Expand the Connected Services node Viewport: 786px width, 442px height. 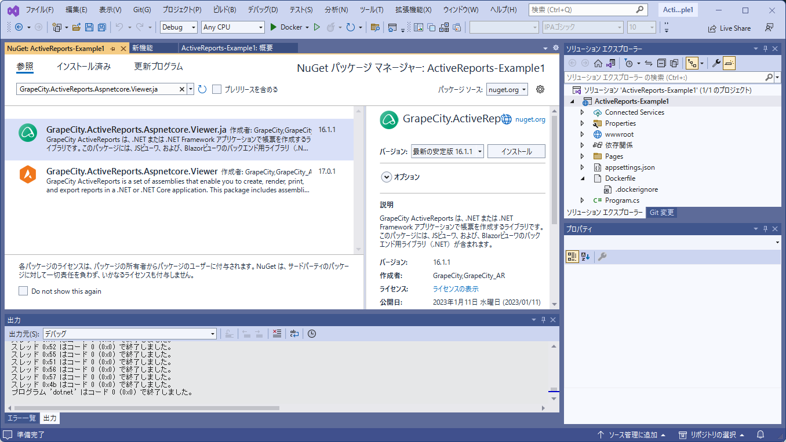point(583,112)
